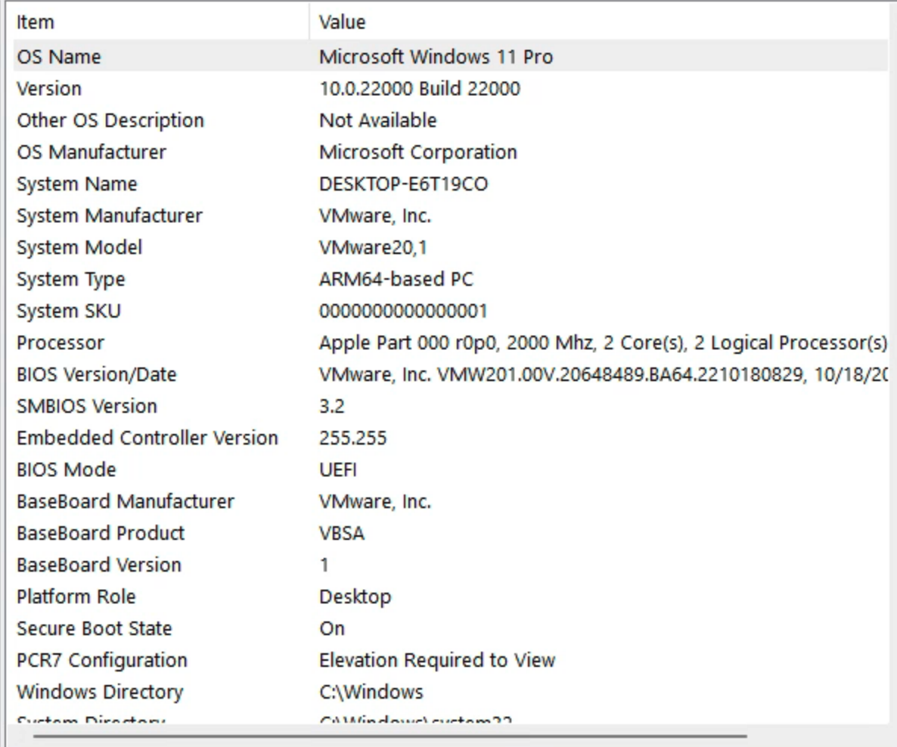897x747 pixels.
Task: Click the Embedded Controller Version row
Action: click(147, 438)
